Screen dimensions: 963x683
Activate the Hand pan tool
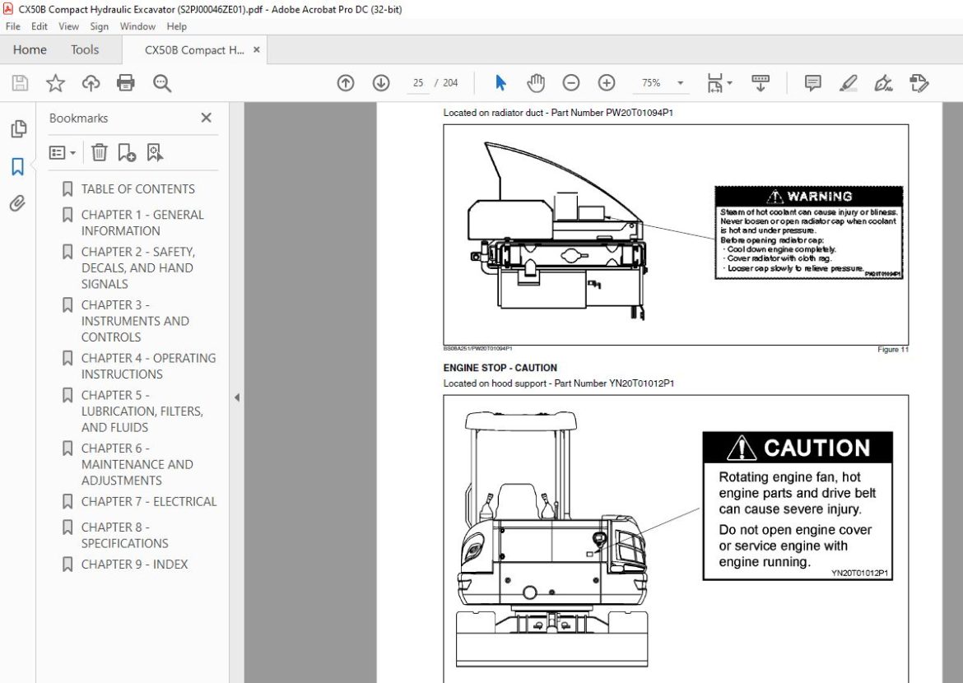[536, 83]
